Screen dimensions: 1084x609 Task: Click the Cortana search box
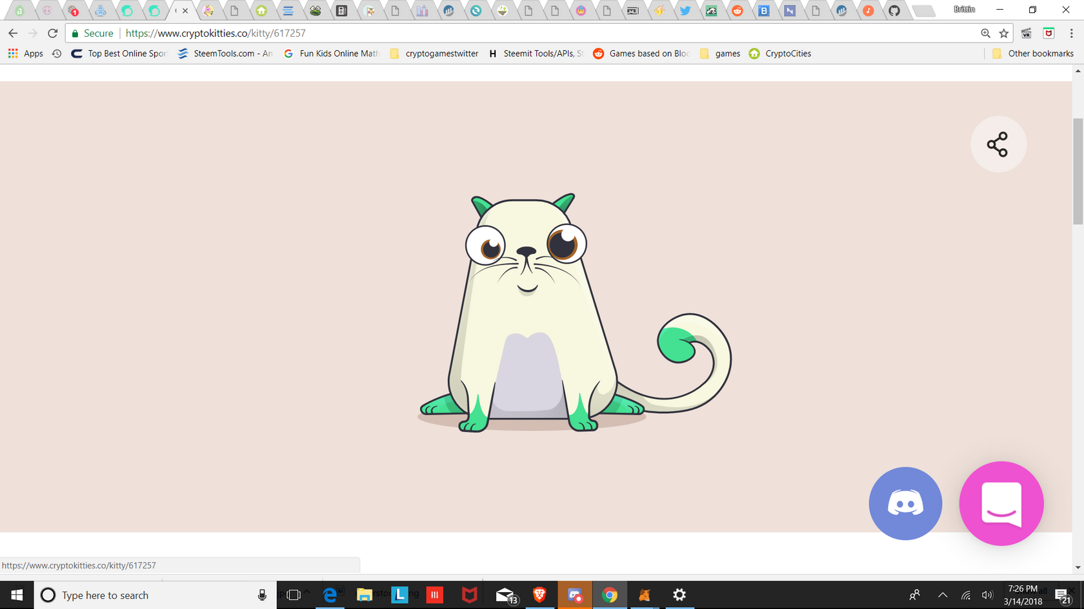click(x=155, y=595)
